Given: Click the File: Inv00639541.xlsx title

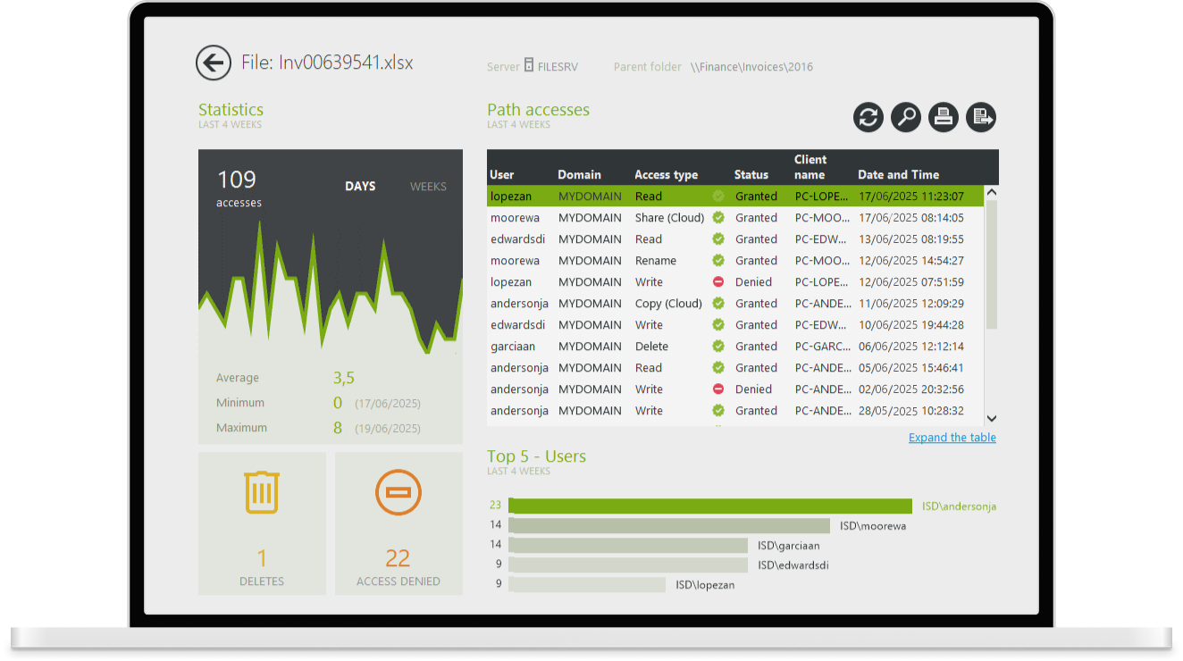Looking at the screenshot, I should (327, 63).
